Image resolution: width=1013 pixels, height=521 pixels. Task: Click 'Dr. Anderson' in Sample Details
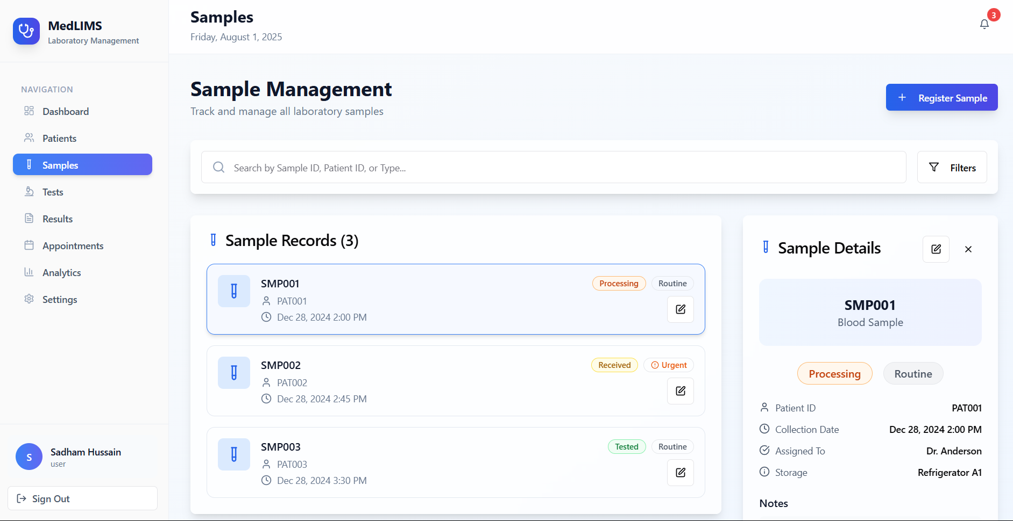point(954,451)
